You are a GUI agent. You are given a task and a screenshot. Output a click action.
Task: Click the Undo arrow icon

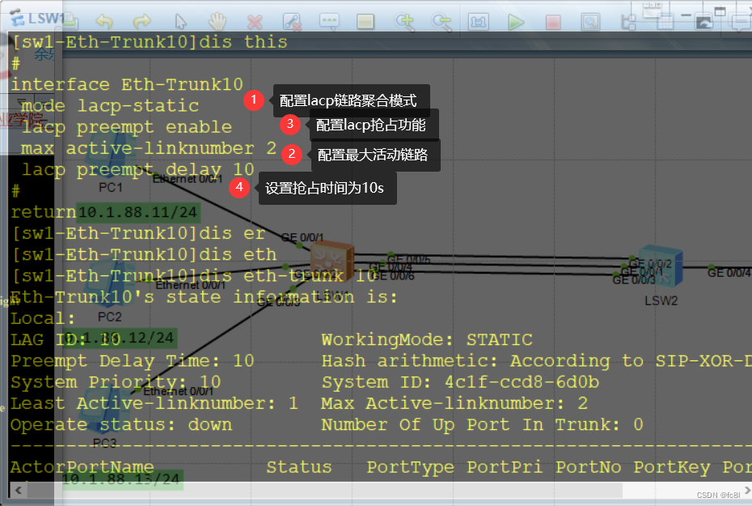coord(104,21)
